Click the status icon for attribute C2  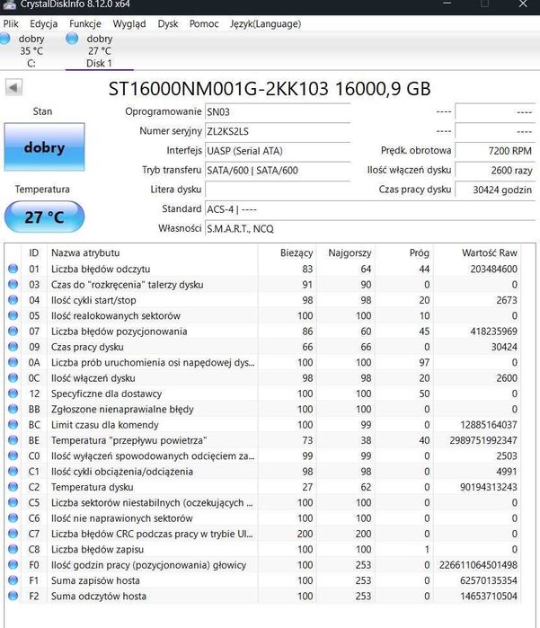[x=13, y=487]
